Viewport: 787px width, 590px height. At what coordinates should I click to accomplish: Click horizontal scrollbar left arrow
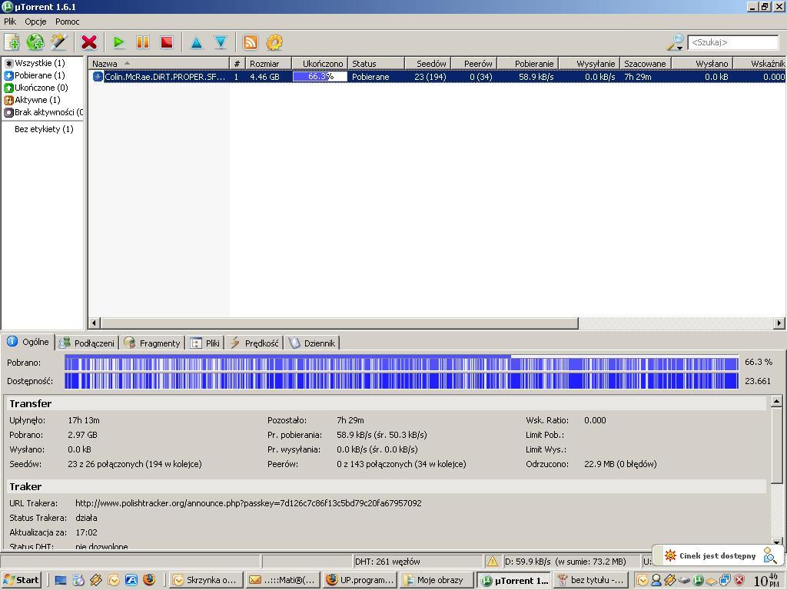coord(95,323)
